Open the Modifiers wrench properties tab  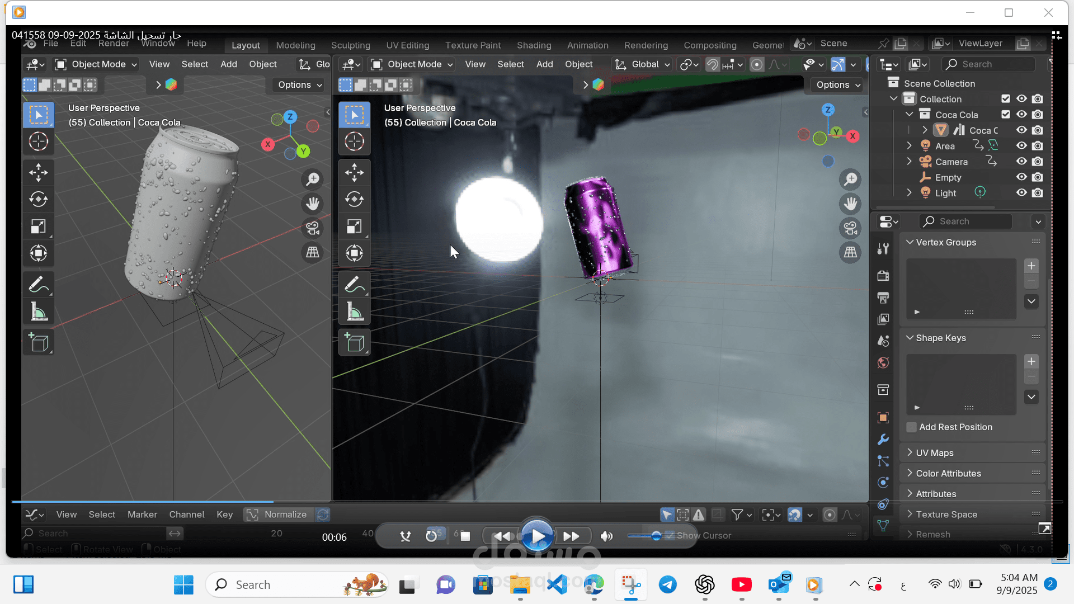(883, 440)
